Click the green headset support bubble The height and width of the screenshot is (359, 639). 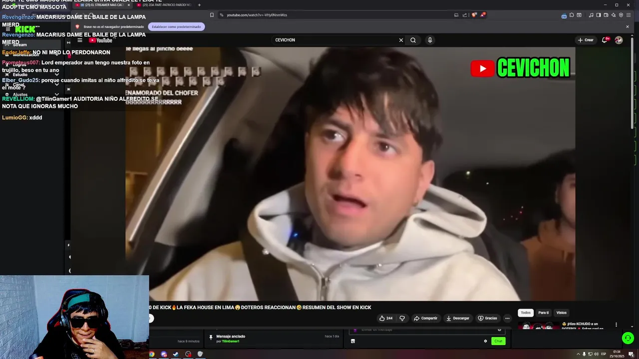pyautogui.click(x=628, y=338)
